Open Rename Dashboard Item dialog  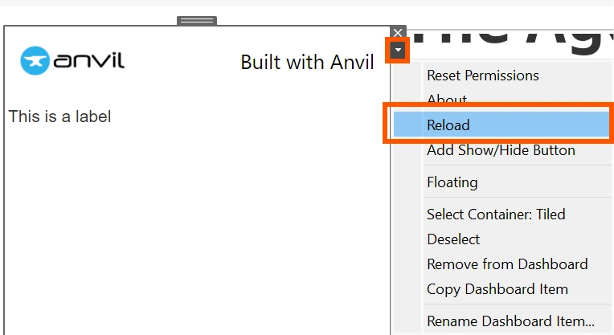[x=510, y=321]
